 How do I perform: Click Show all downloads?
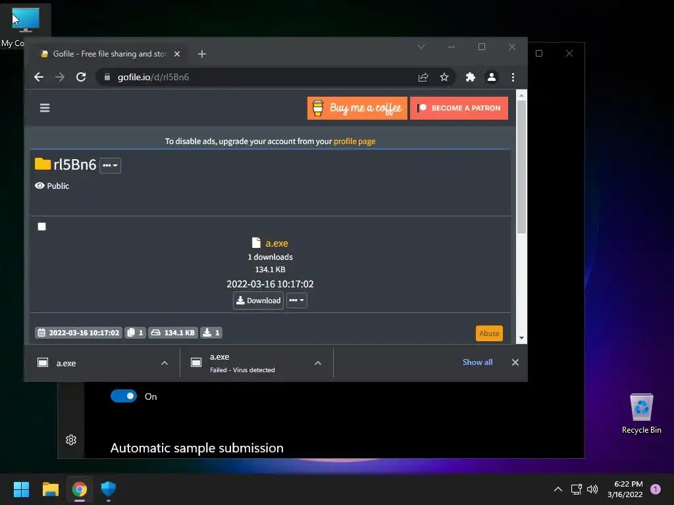478,362
